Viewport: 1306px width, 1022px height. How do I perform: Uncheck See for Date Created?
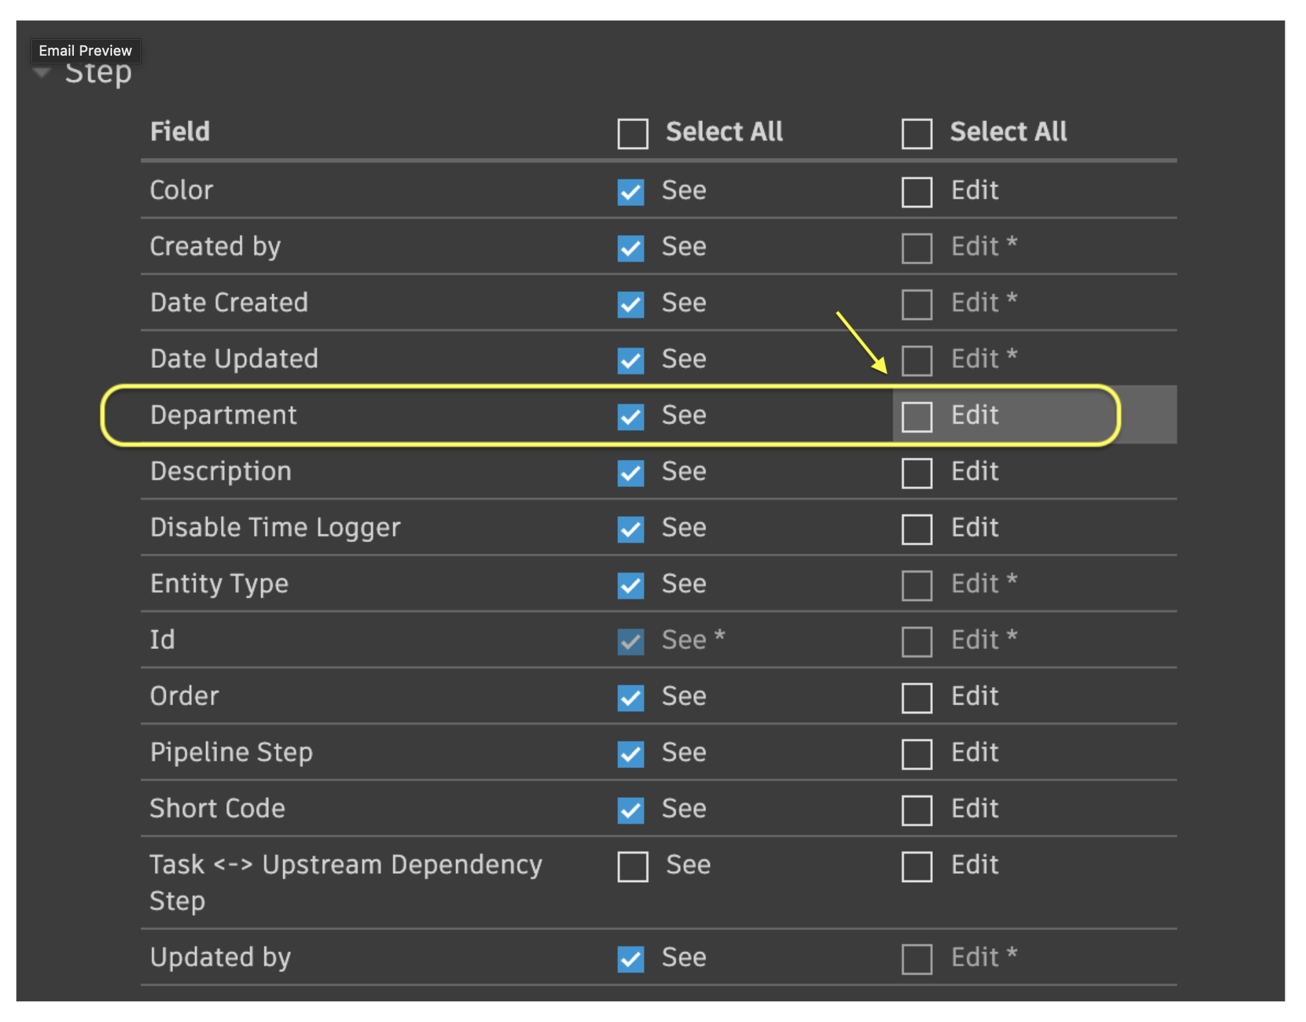[x=630, y=304]
